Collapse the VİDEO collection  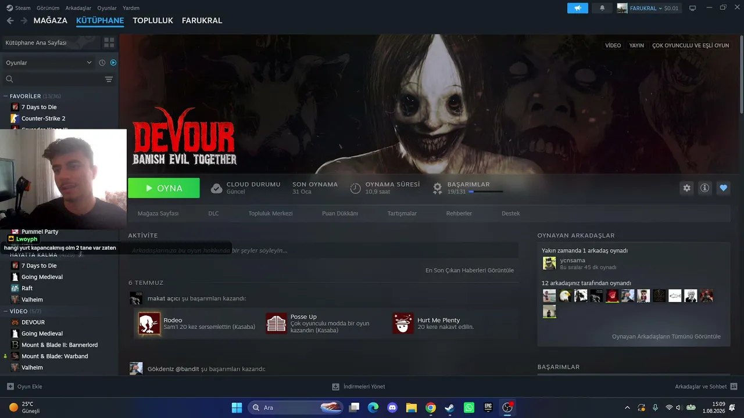(x=5, y=311)
